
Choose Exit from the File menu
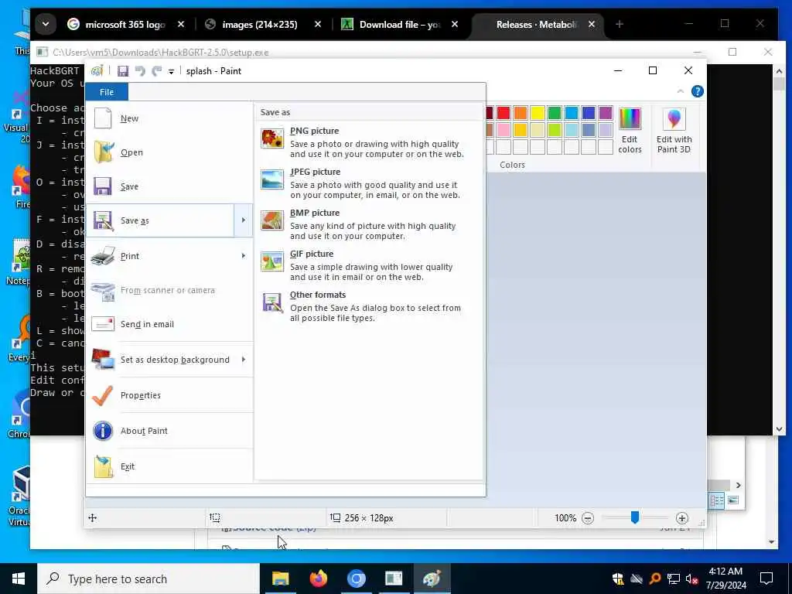click(169, 466)
